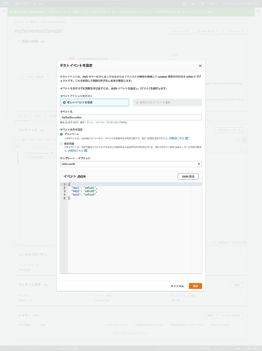Close the test event dialog
262x351 pixels.
pyautogui.click(x=200, y=66)
